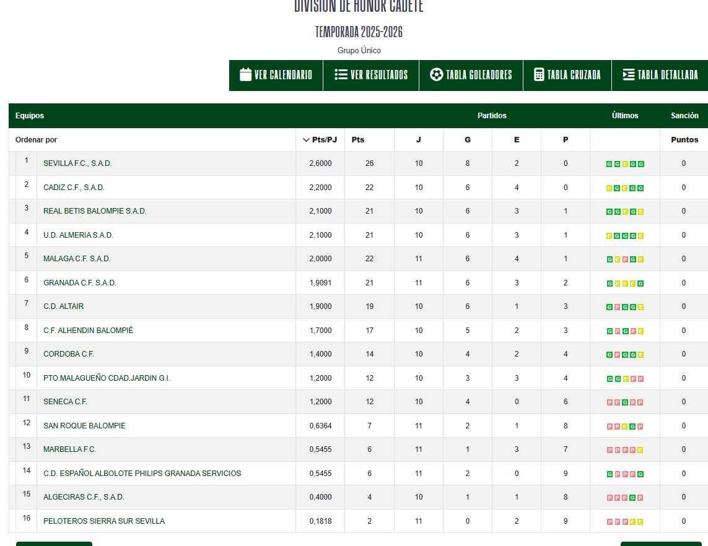The image size is (708, 546).
Task: Open ALGECIRAS C.F., S.A.D. team link
Action: [x=84, y=497]
